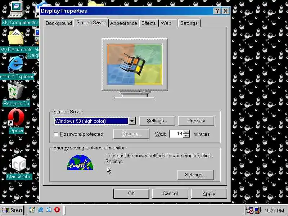
Task: Increase wait minutes with up arrow
Action: (x=186, y=132)
